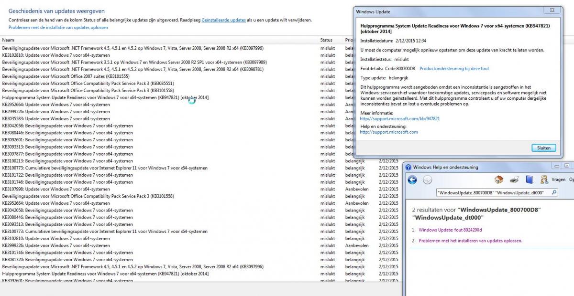Viewport: 574px width, 296px height.
Task: Close the update details dialog with Sluiten
Action: tap(544, 148)
